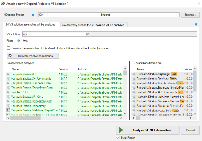
Task: Click left arrow of filtered out horizontal scrollbar
Action: coord(133,118)
